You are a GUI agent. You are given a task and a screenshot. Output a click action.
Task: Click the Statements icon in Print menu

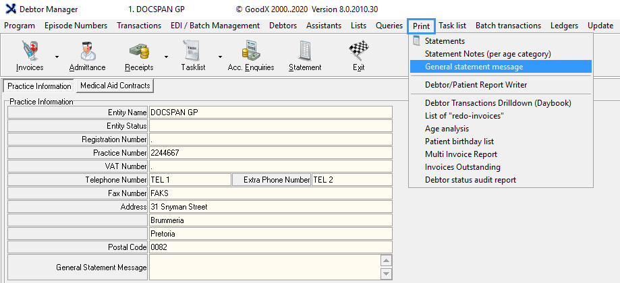417,41
